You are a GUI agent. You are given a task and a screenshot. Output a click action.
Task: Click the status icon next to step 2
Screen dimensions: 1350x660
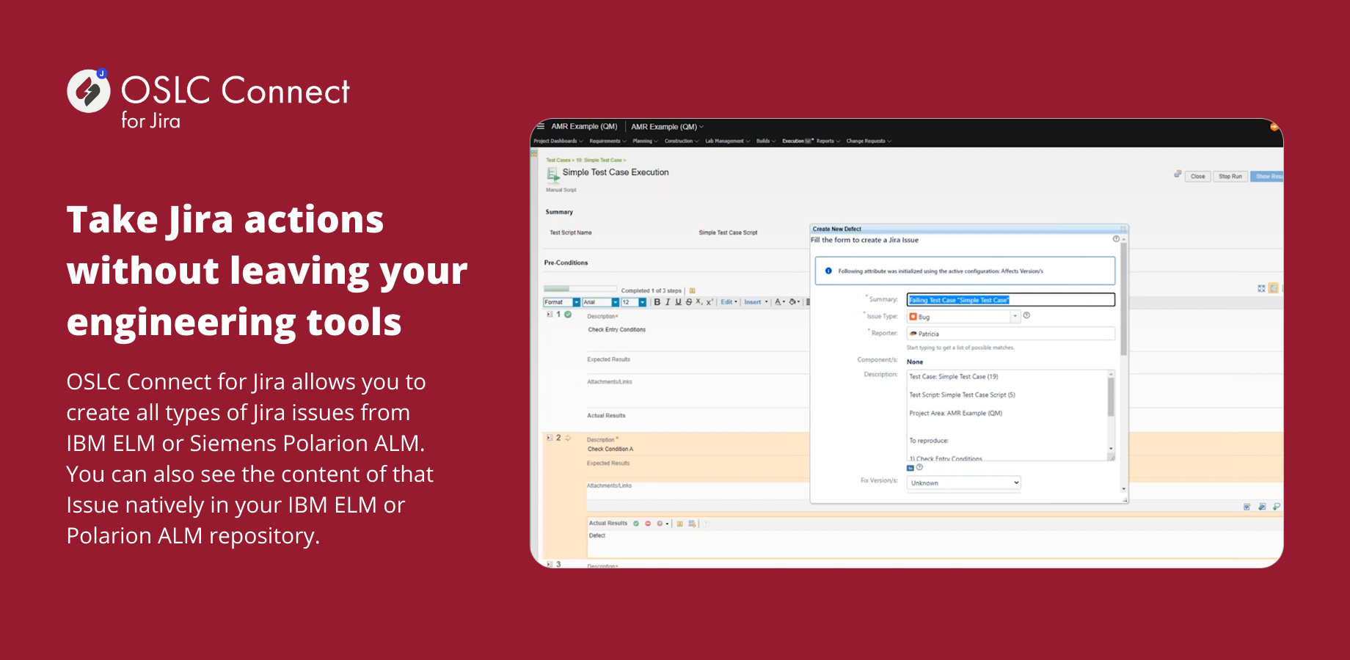pos(568,437)
